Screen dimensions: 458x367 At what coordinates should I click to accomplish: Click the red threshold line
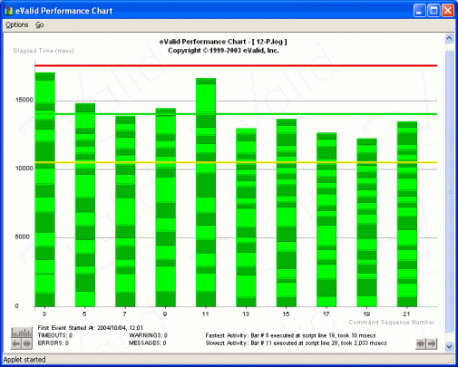point(236,65)
